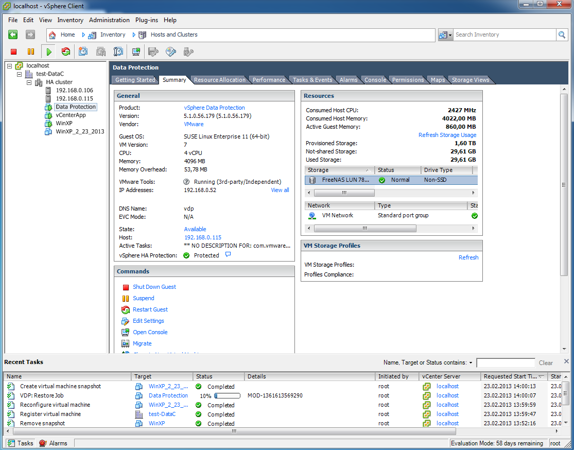Go back with the green navigation arrow
This screenshot has height=450, width=574.
[x=13, y=34]
